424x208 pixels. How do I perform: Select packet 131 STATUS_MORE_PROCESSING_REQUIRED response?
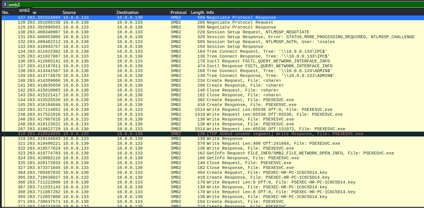pyautogui.click(x=212, y=37)
